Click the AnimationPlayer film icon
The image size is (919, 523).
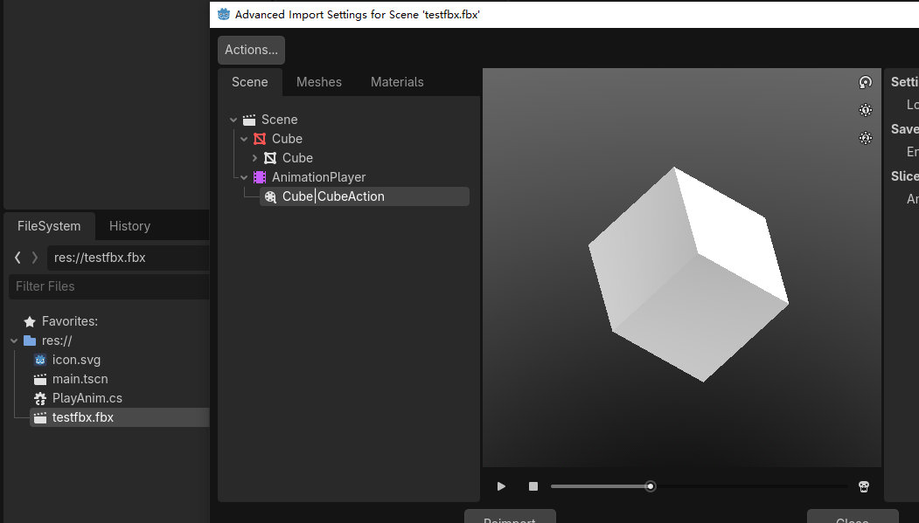pyautogui.click(x=260, y=177)
